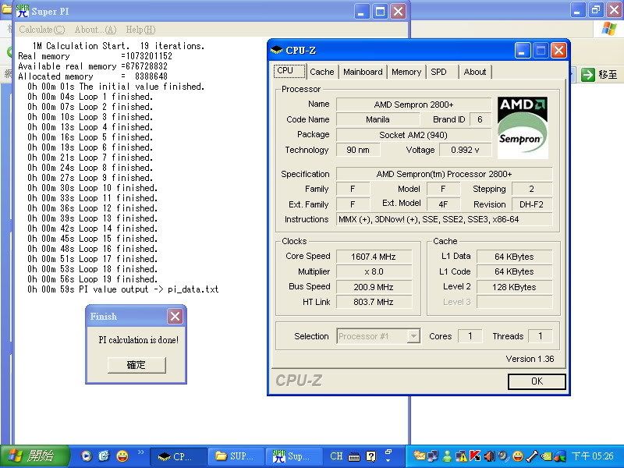This screenshot has width=624, height=468.
Task: Launch Windows Media Player from quick launch
Action: click(86, 456)
